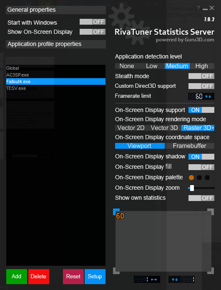Enable Show On-Screen Display switch
Screen dimensions: 221x290
(93, 32)
